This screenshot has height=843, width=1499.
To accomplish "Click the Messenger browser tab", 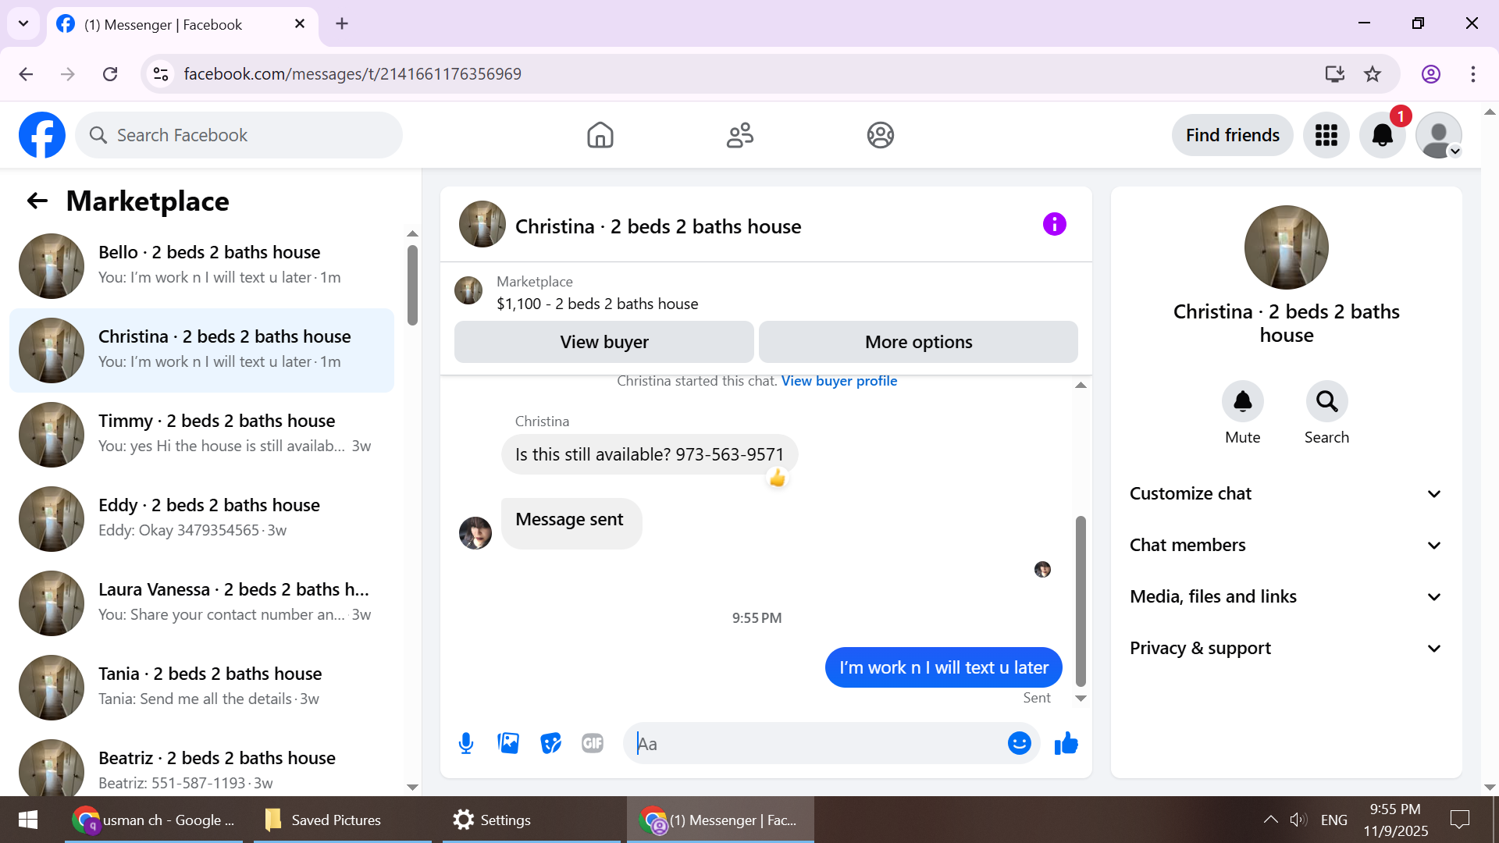I will (183, 24).
